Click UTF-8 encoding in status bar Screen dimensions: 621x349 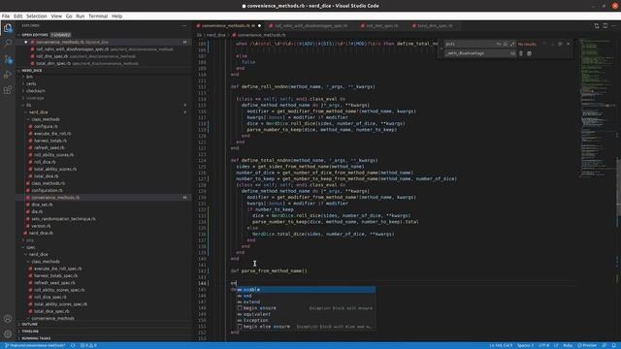click(543, 345)
